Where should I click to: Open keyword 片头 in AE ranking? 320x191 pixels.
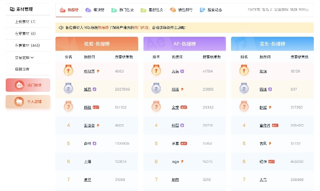coord(175,71)
